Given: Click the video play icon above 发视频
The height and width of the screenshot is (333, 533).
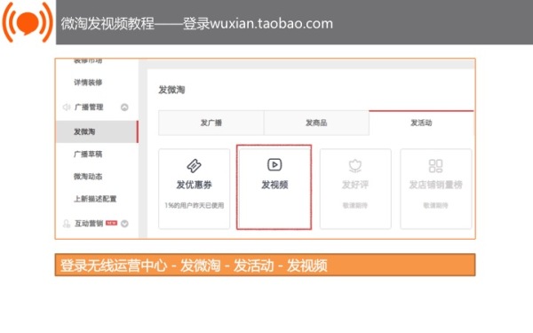Looking at the screenshot, I should (274, 165).
